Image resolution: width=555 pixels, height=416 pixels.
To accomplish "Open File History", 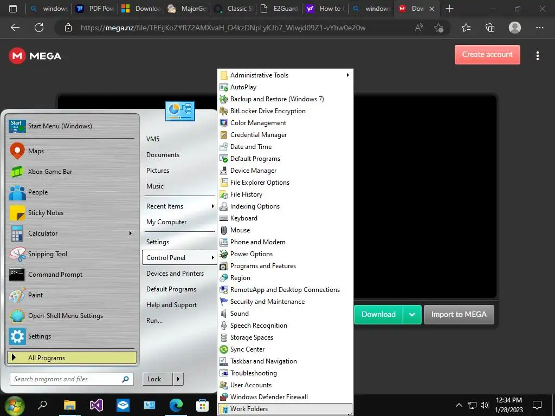I will click(285, 194).
